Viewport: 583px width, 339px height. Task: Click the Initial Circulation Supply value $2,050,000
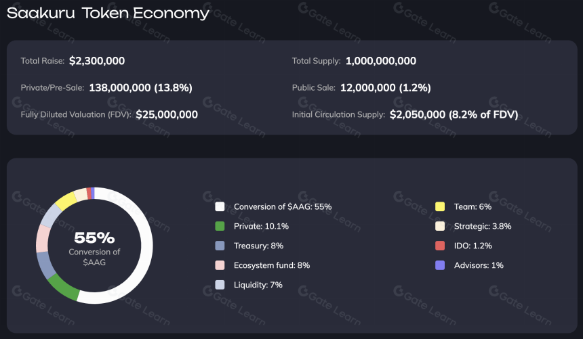click(x=418, y=114)
